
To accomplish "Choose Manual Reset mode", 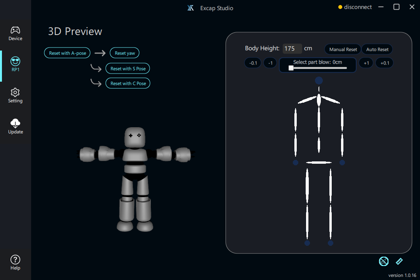I will pos(343,49).
